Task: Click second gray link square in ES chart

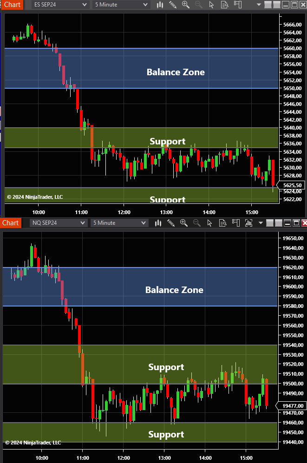Action: click(x=277, y=5)
